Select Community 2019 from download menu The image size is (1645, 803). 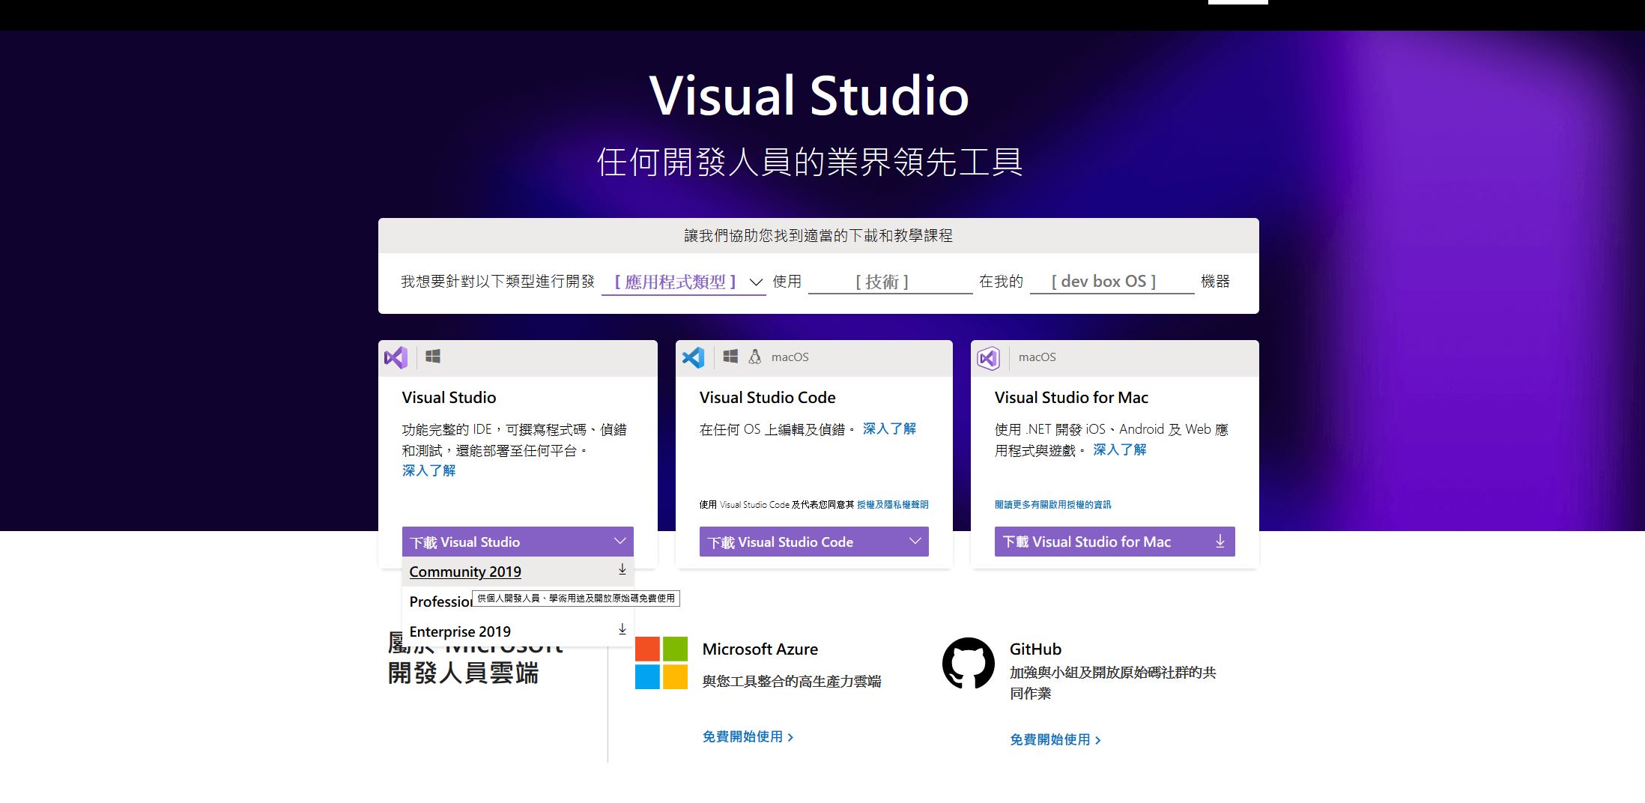click(x=518, y=572)
